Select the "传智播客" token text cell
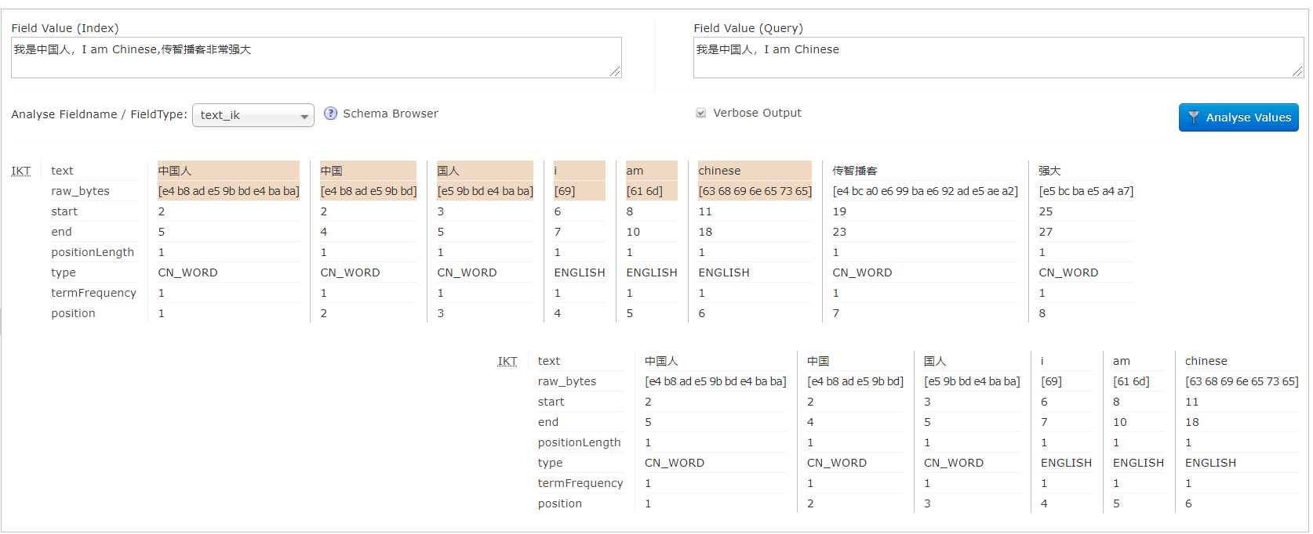This screenshot has height=534, width=1313. 855,171
